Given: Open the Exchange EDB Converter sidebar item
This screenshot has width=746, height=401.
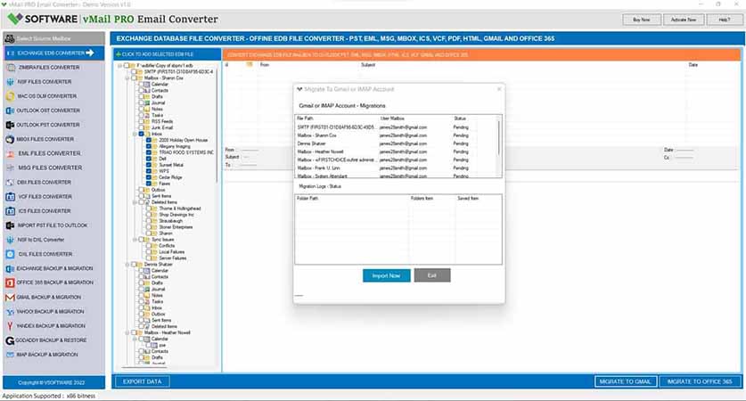Looking at the screenshot, I should (x=54, y=53).
